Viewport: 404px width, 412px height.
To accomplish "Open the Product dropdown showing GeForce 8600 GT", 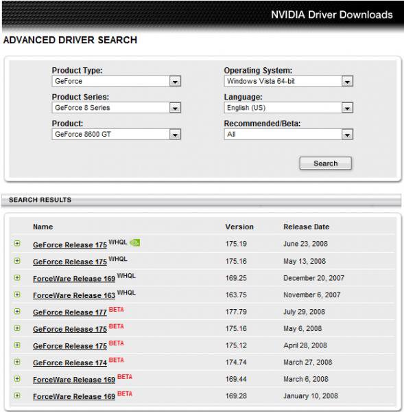I will click(x=117, y=135).
